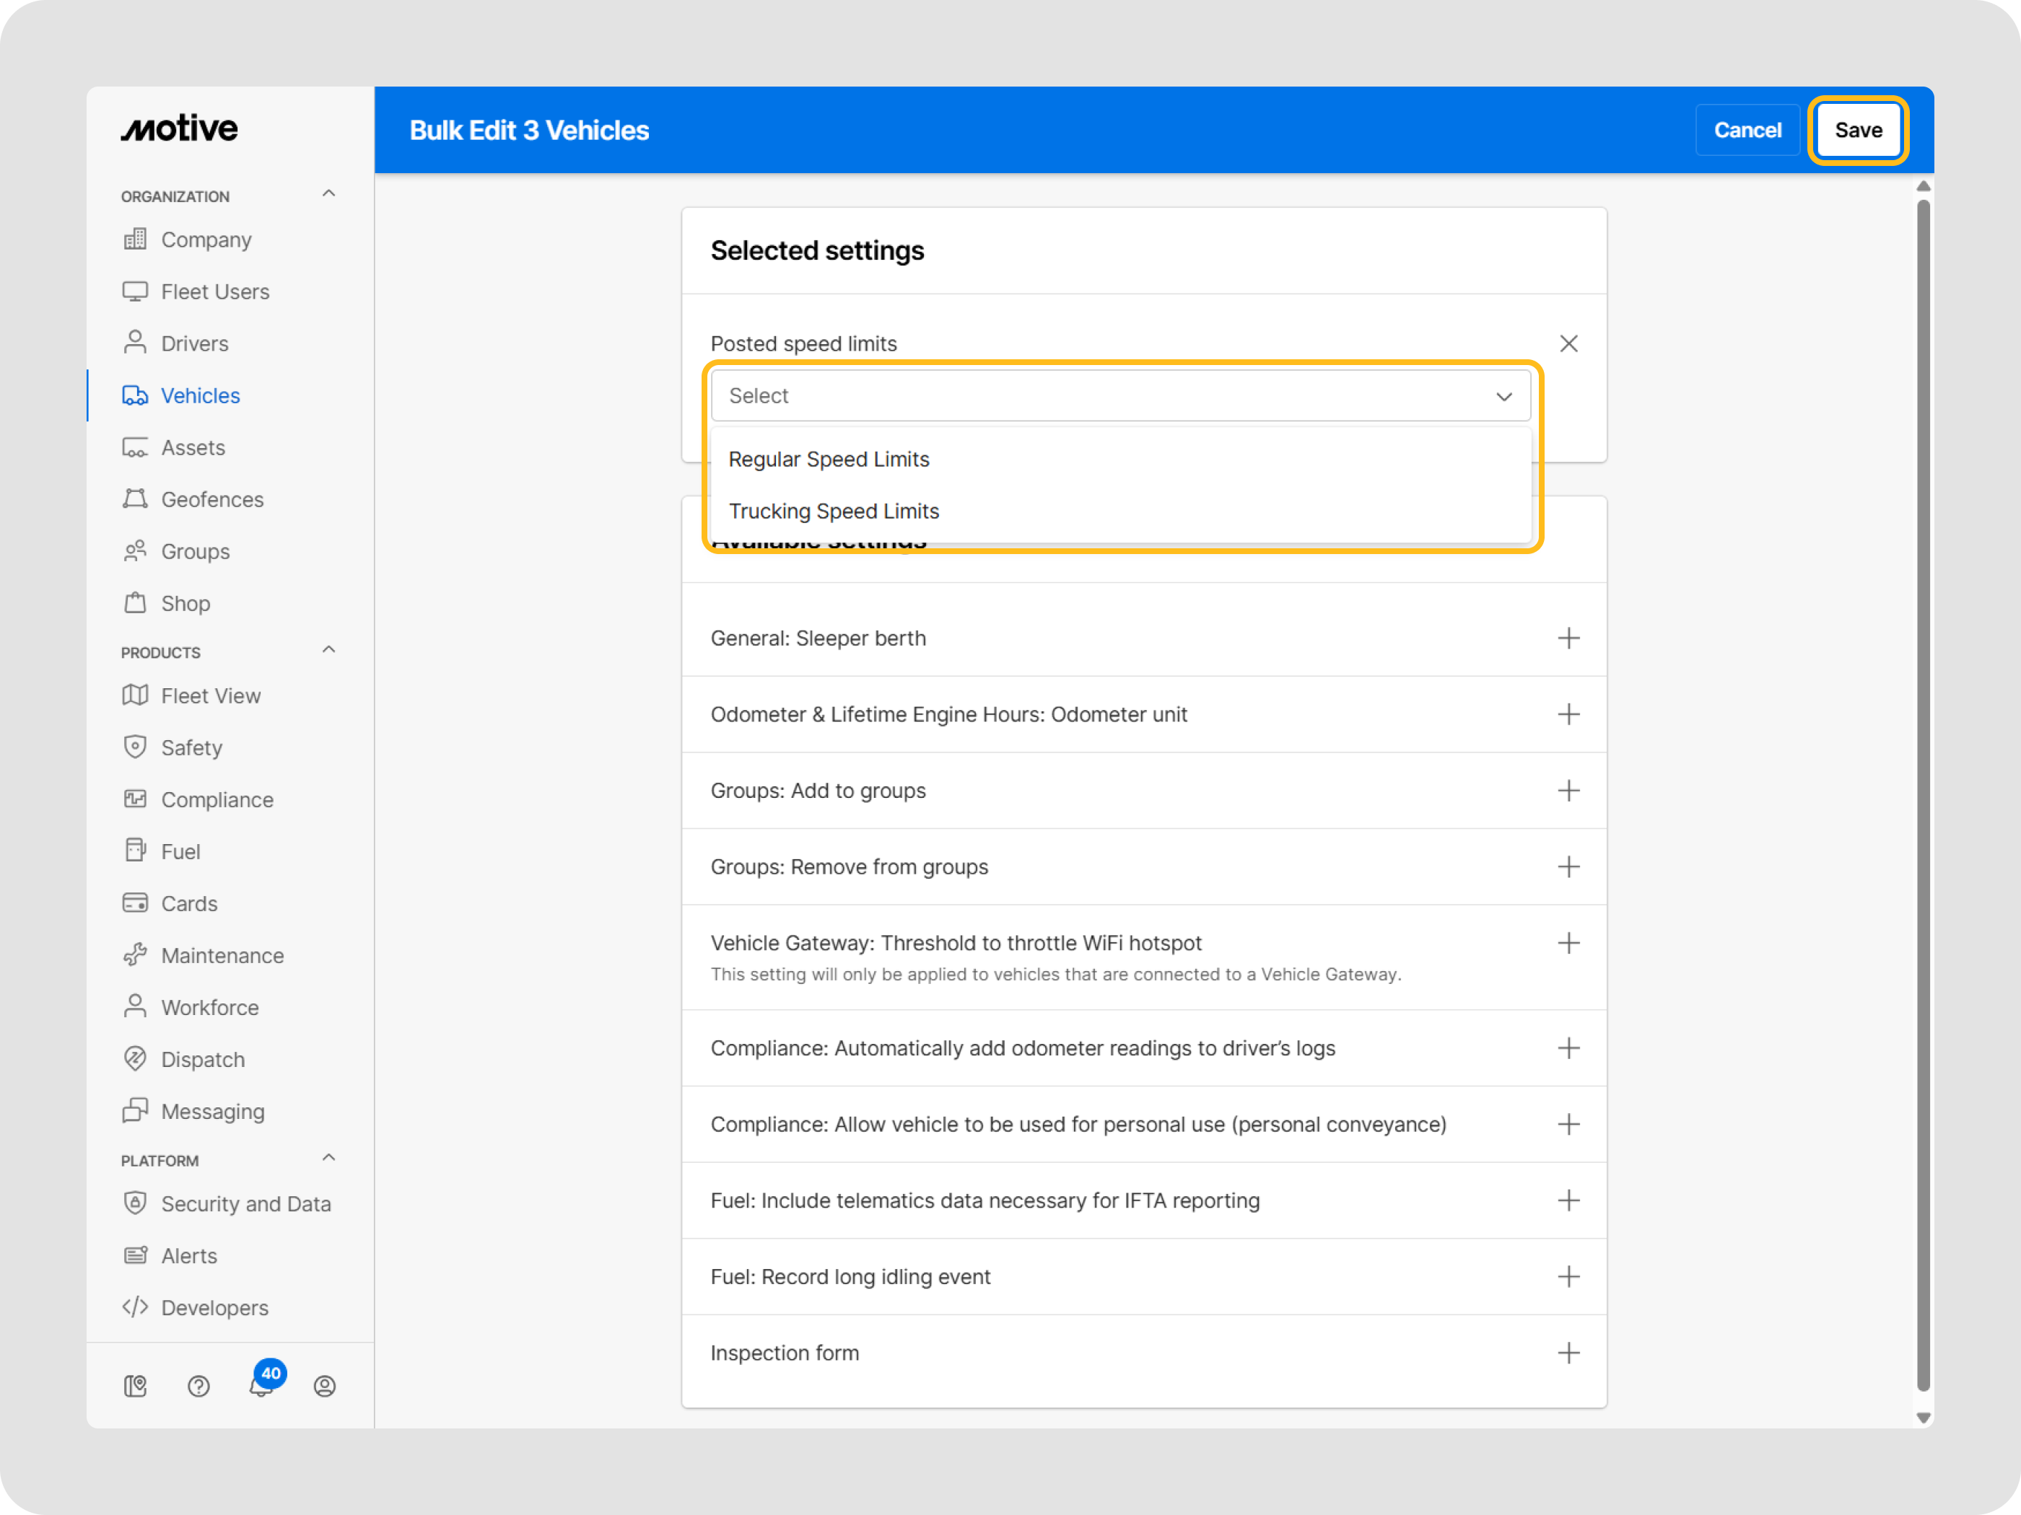Choose Trucking Speed Limits option

[833, 511]
